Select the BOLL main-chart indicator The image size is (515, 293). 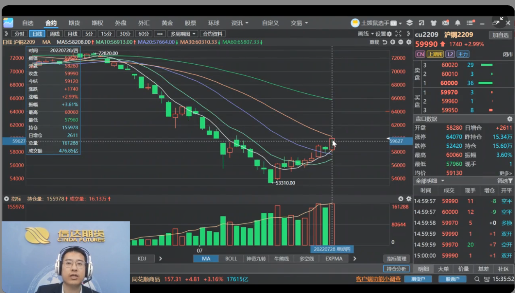pos(231,259)
